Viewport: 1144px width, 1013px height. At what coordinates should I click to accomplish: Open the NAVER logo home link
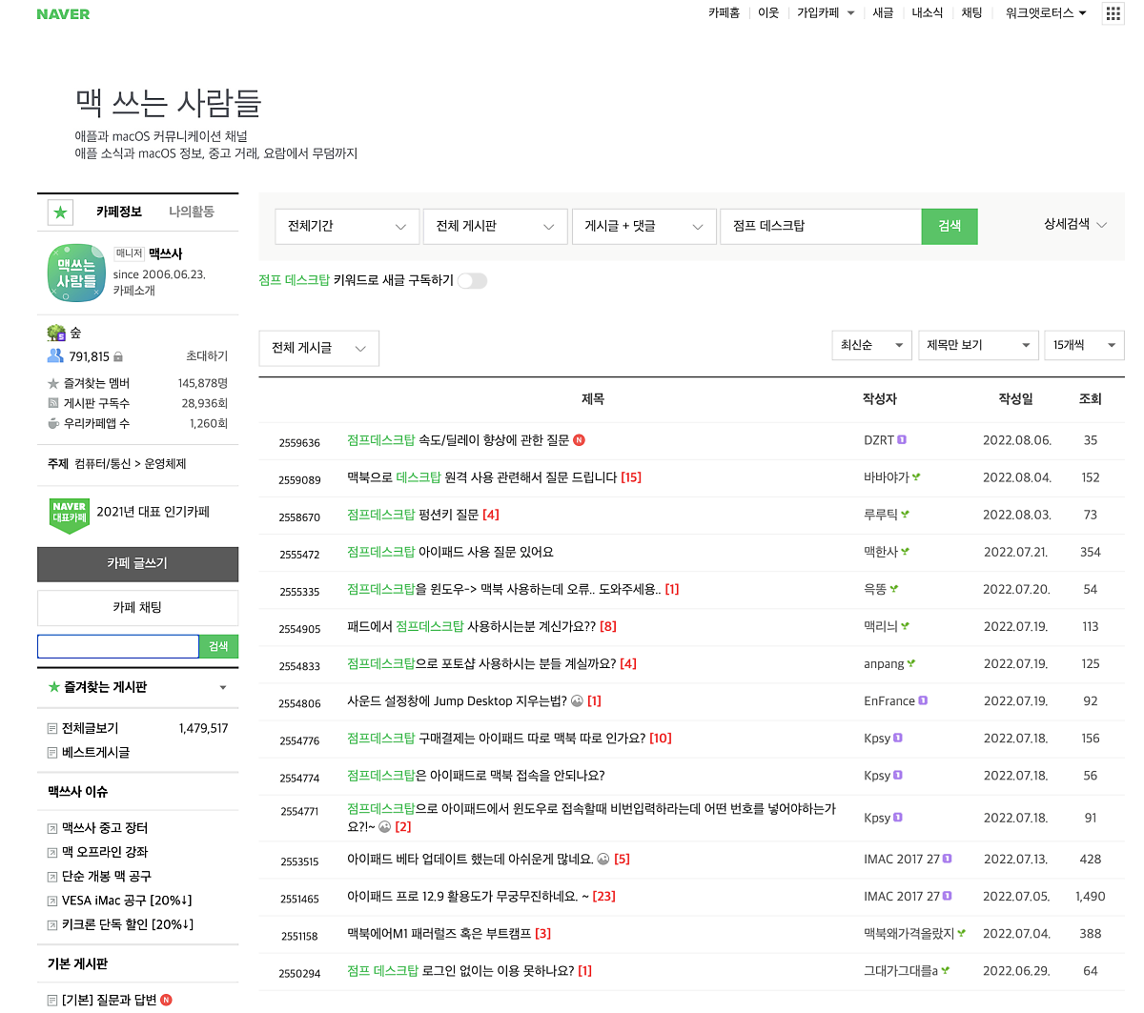point(63,14)
